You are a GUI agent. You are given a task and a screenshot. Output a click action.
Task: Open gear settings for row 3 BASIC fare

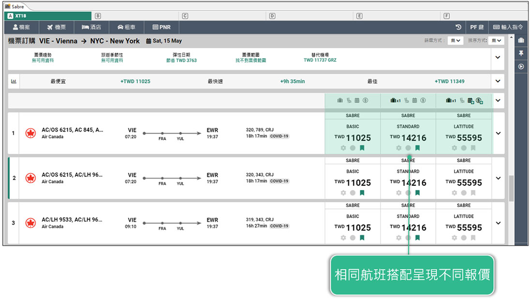click(343, 238)
